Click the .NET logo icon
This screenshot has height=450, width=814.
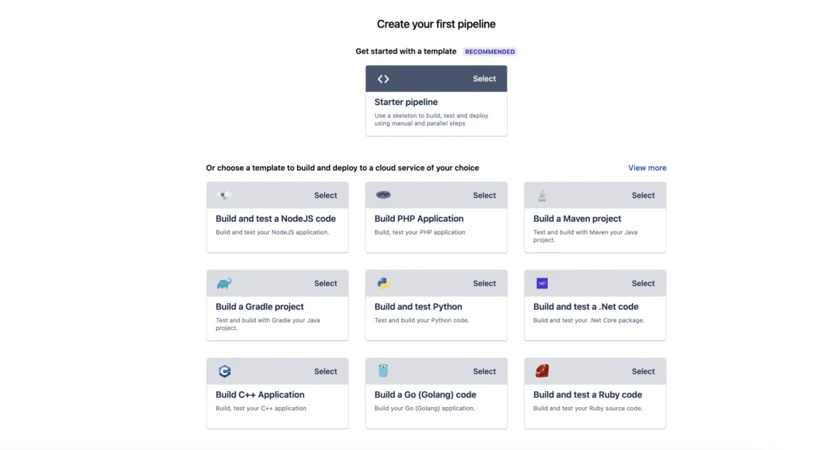[x=542, y=283]
